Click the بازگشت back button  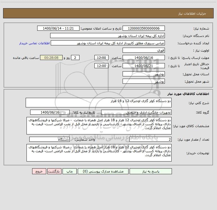click(54, 171)
